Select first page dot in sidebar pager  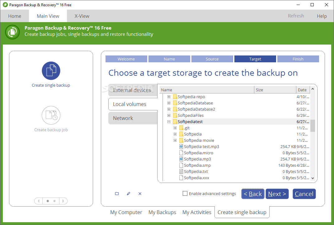(x=48, y=201)
